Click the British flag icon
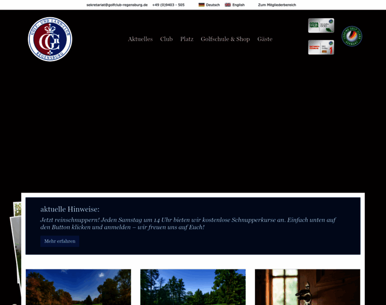386x305 pixels. click(x=228, y=5)
